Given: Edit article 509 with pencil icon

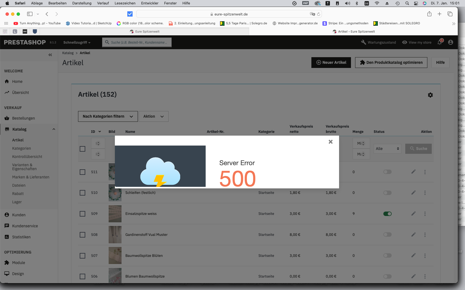Looking at the screenshot, I should pos(414,213).
